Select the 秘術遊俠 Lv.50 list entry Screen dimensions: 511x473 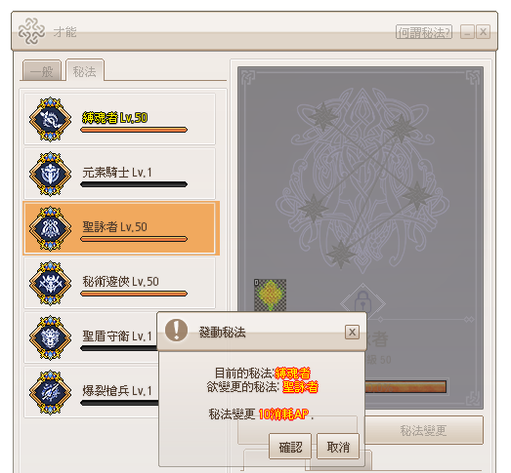119,283
